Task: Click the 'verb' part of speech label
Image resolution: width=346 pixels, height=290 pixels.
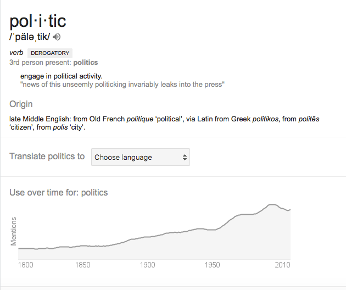Action: click(16, 53)
